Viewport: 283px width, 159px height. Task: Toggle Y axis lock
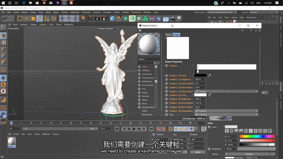[69, 18]
